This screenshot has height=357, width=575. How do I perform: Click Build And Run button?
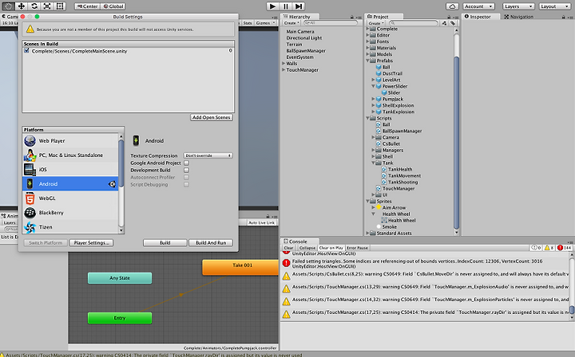211,243
